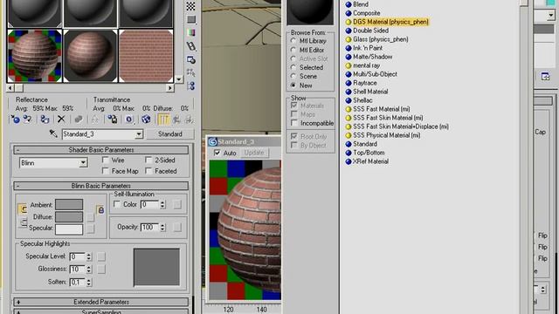
Task: Adjust the Glossiness spinner arrows
Action: pyautogui.click(x=89, y=270)
